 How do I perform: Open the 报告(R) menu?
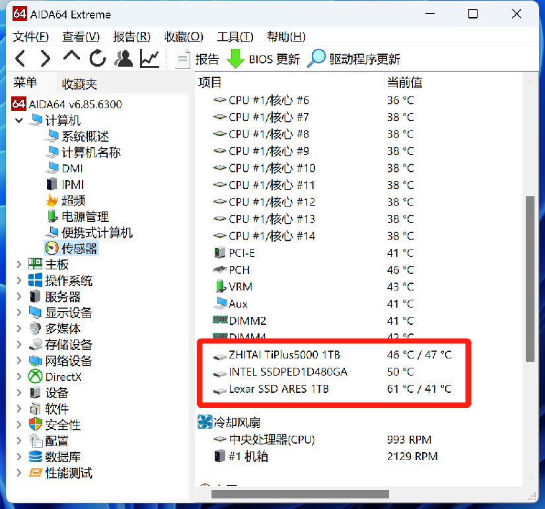[131, 37]
